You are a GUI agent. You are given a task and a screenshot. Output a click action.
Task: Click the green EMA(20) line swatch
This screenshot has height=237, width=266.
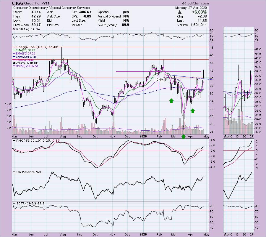[x=14, y=50]
